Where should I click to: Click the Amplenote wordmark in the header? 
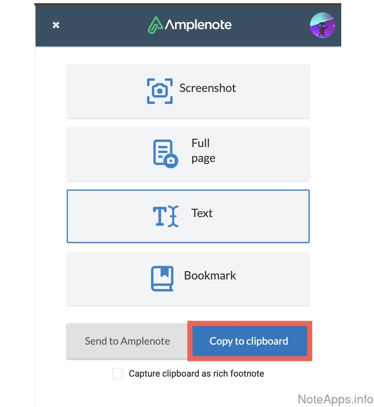click(198, 25)
